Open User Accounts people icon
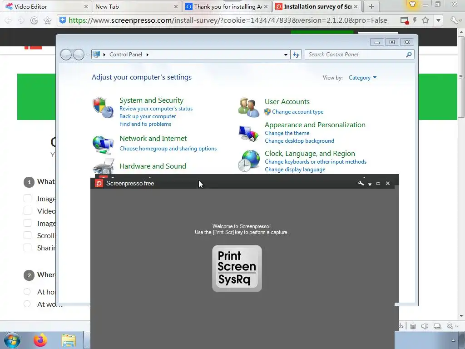This screenshot has width=465, height=349. (248, 107)
